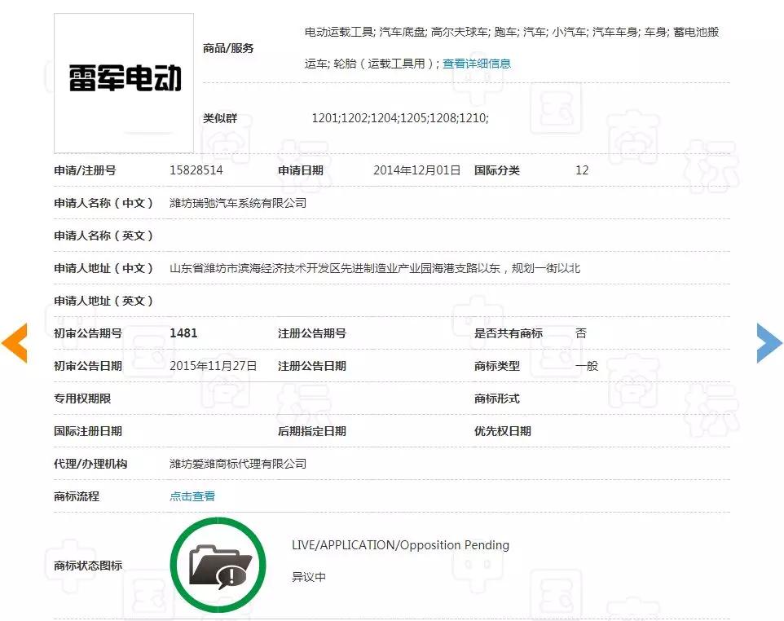Go to next record with blue right arrow
The width and height of the screenshot is (784, 621).
769,342
